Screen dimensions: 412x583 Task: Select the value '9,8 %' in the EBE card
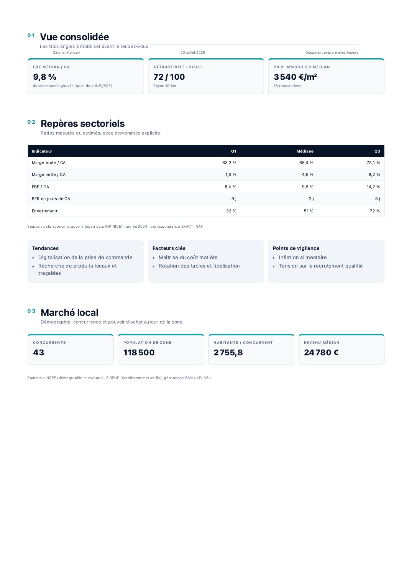pos(45,77)
